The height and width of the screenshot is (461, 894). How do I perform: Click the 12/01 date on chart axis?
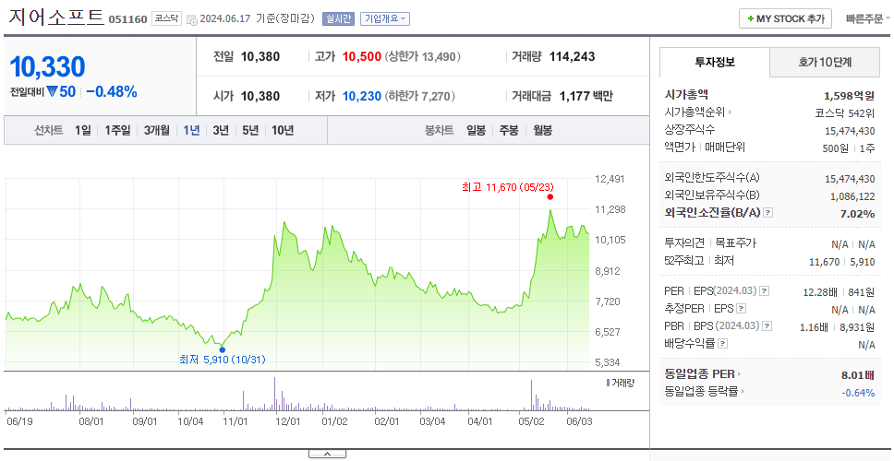point(287,421)
